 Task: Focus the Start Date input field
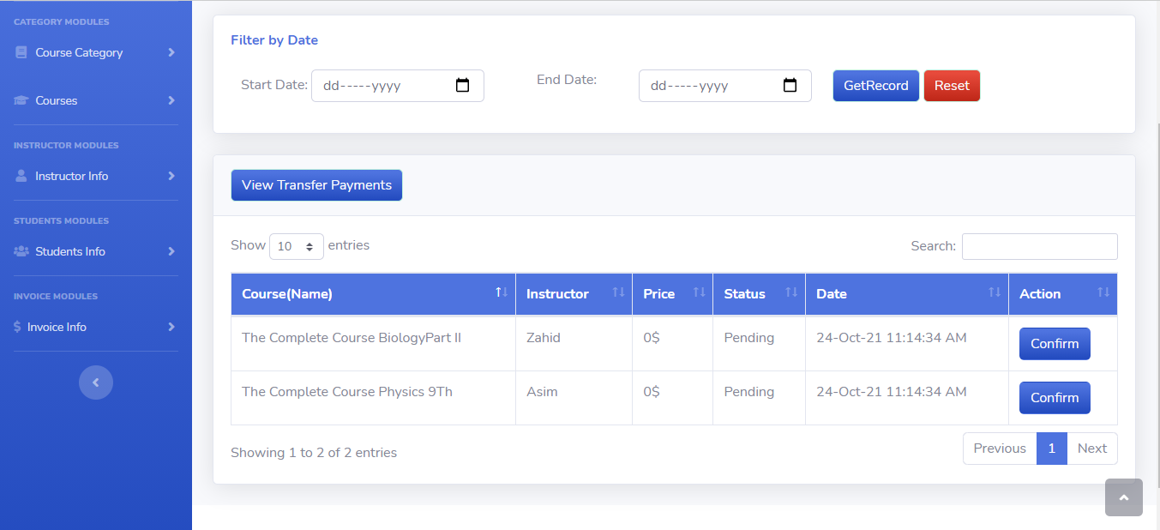tap(398, 86)
